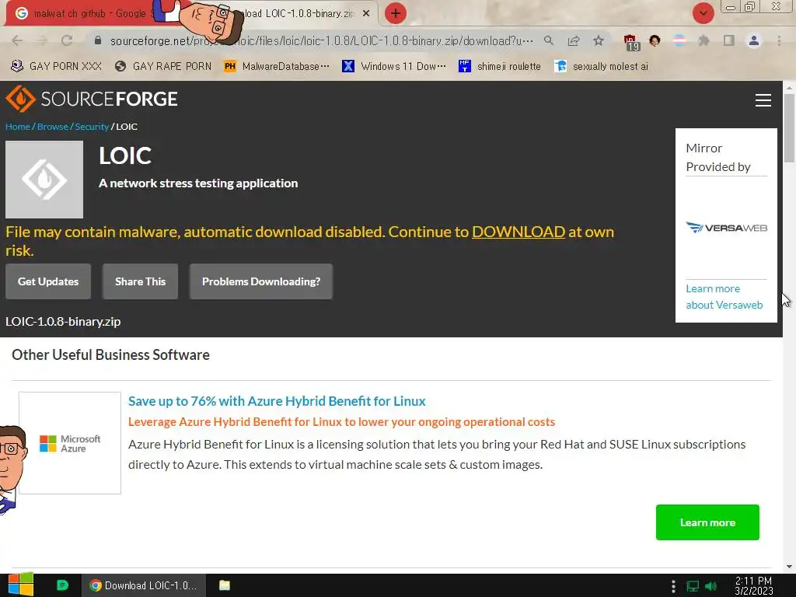Screen dimensions: 796x597
Task: Toggle the browser side panel icon
Action: (729, 40)
